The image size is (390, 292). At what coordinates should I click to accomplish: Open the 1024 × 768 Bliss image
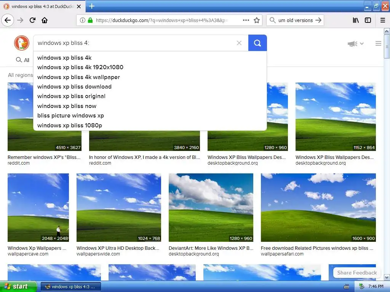119,208
